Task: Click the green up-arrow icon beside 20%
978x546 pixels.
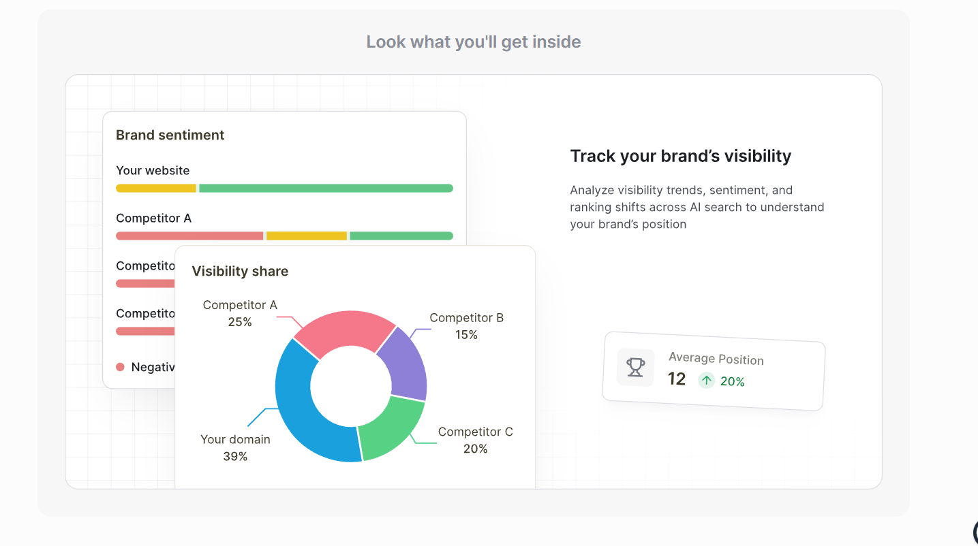Action: point(707,381)
